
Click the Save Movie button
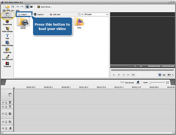tap(45, 7)
